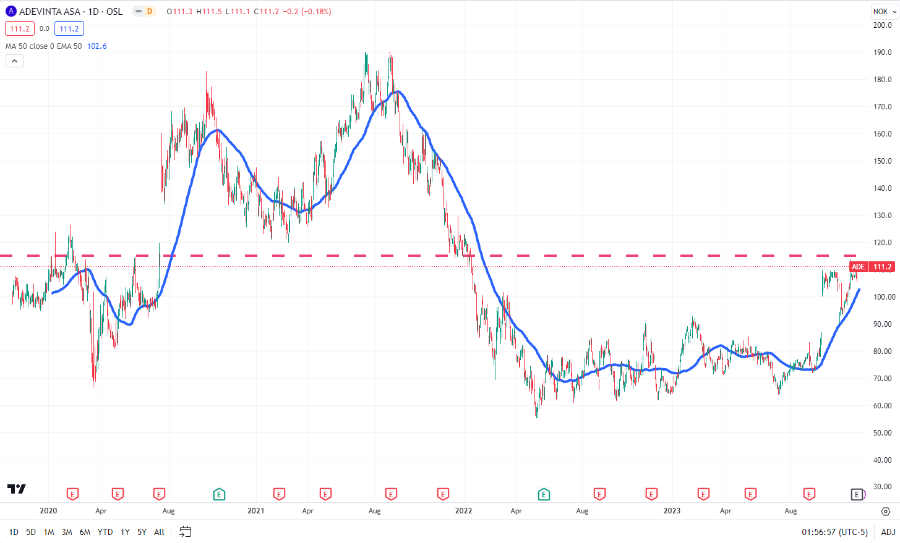Click earnings marker between 2023 and Apr 2023

703,494
